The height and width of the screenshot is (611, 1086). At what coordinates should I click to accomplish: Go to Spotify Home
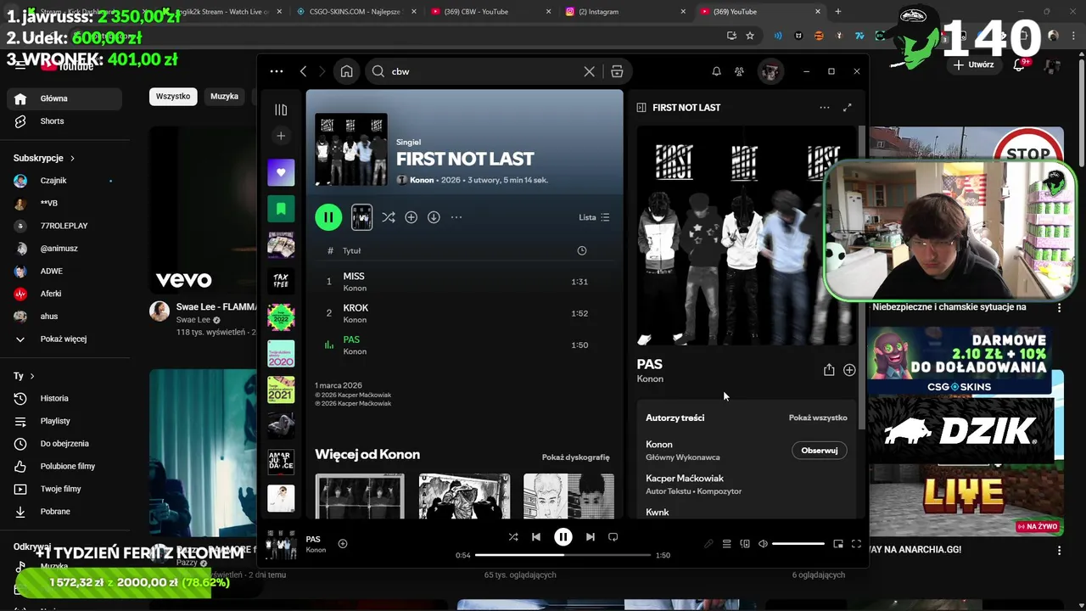pos(346,71)
